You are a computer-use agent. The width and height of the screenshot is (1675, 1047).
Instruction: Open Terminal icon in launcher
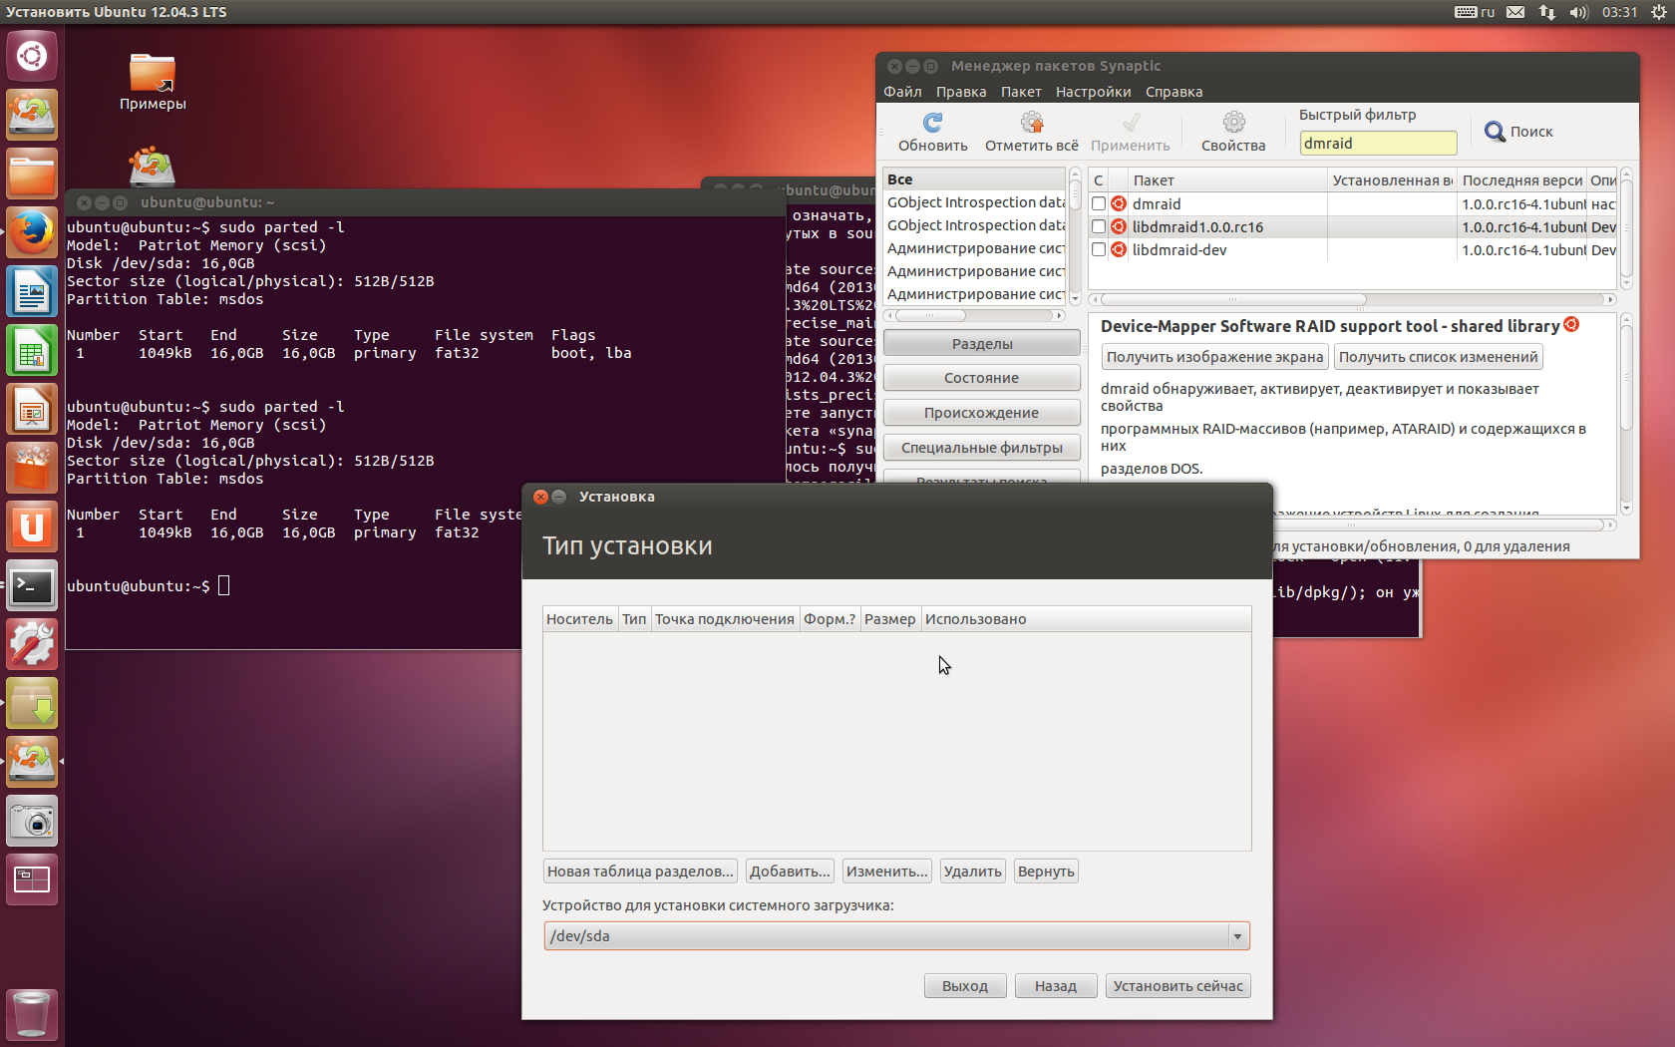coord(32,585)
